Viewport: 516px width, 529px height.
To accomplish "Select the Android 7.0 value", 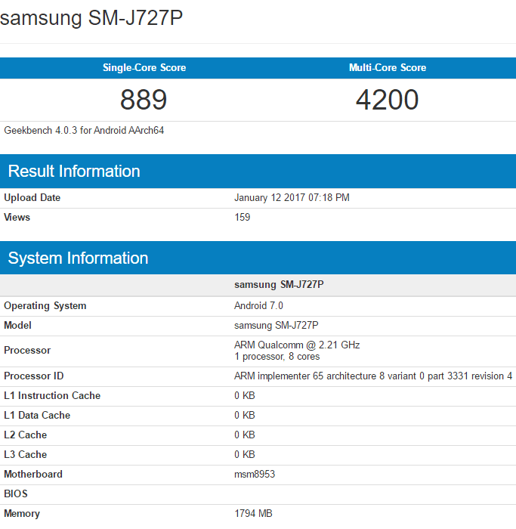I will (x=258, y=305).
